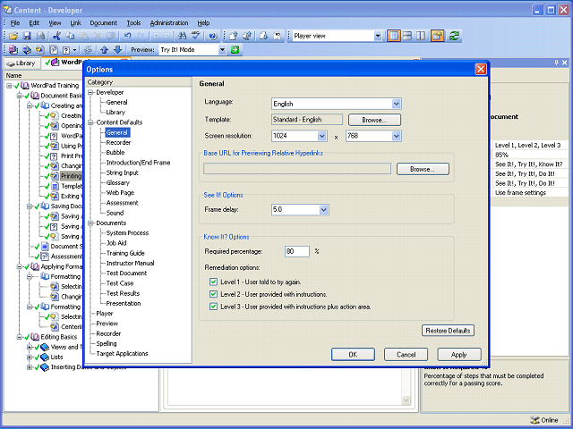Click the blue Move Down arrow icon
573x429 pixels.
pyautogui.click(x=117, y=50)
